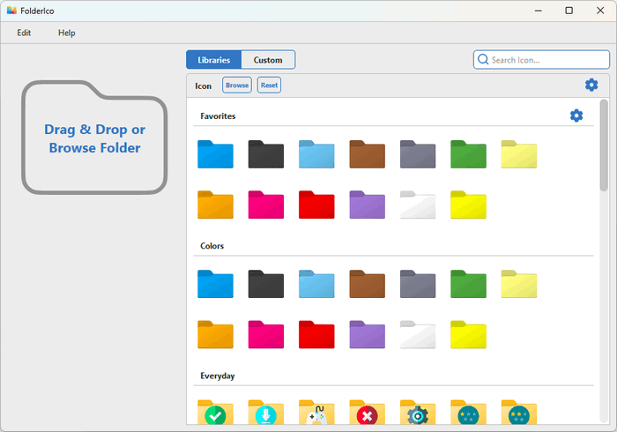Image resolution: width=617 pixels, height=432 pixels.
Task: Switch to the Libraries tab
Action: coord(213,60)
